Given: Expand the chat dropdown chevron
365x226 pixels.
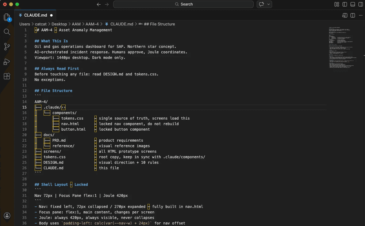Looking at the screenshot, I should tap(268, 4).
